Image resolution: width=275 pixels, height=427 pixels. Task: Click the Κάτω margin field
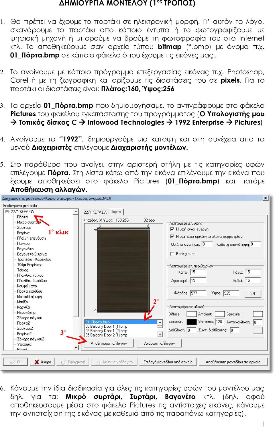point(198,272)
